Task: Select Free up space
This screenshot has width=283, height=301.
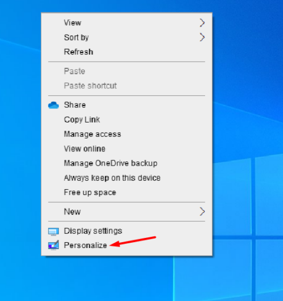Action: pyautogui.click(x=127, y=192)
